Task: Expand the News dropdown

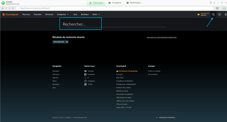Action: coord(96,14)
